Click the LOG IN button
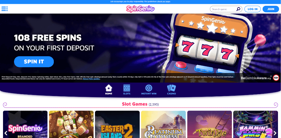 click(x=252, y=9)
